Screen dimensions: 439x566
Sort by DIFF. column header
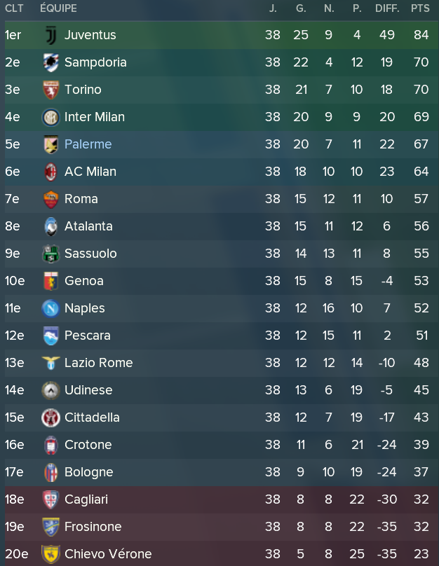[x=387, y=8]
